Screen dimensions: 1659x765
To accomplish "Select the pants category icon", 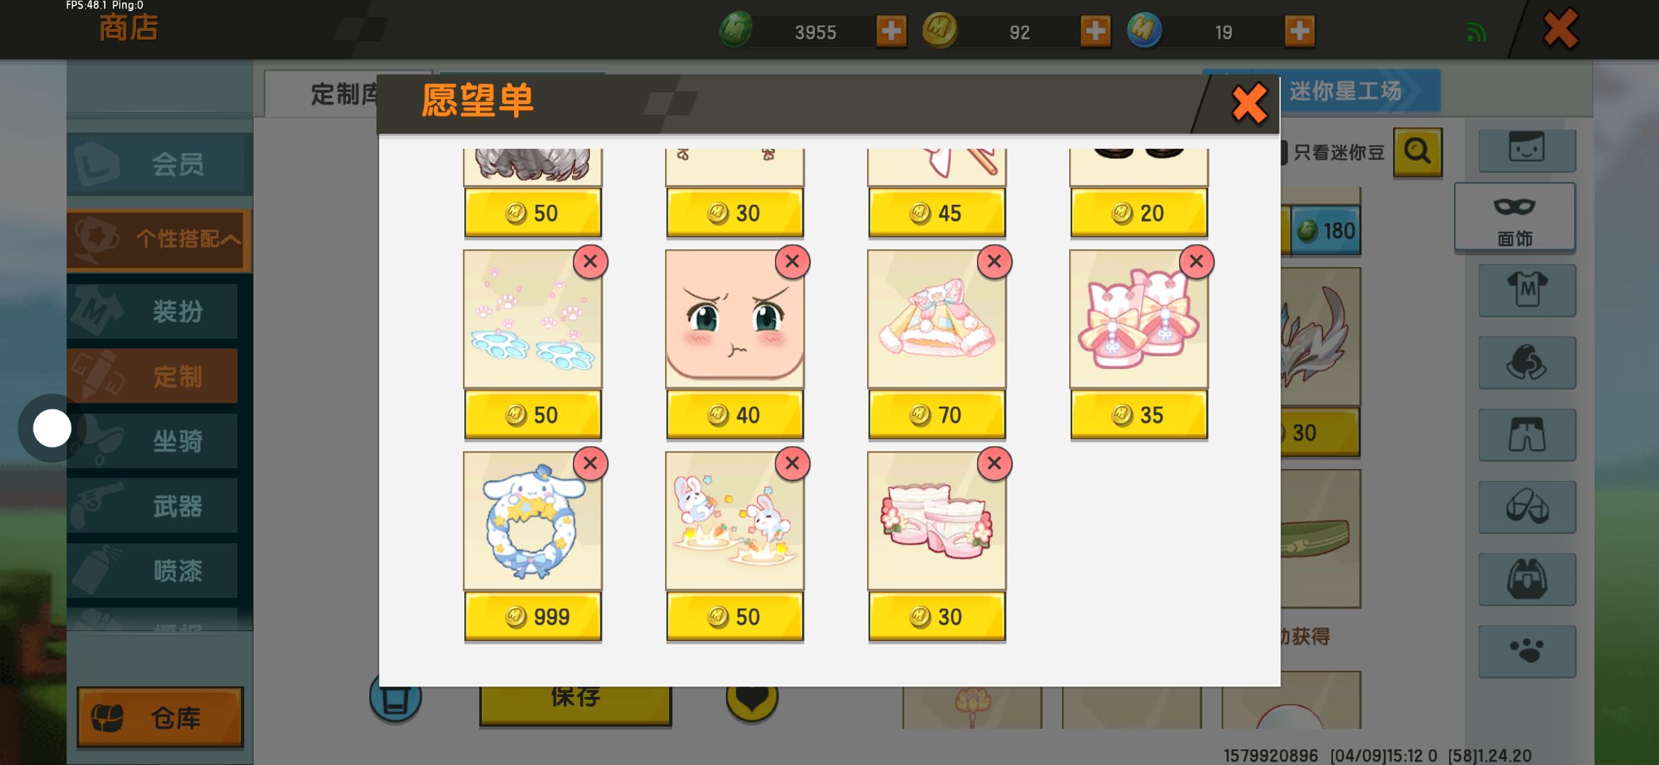I will [x=1527, y=434].
